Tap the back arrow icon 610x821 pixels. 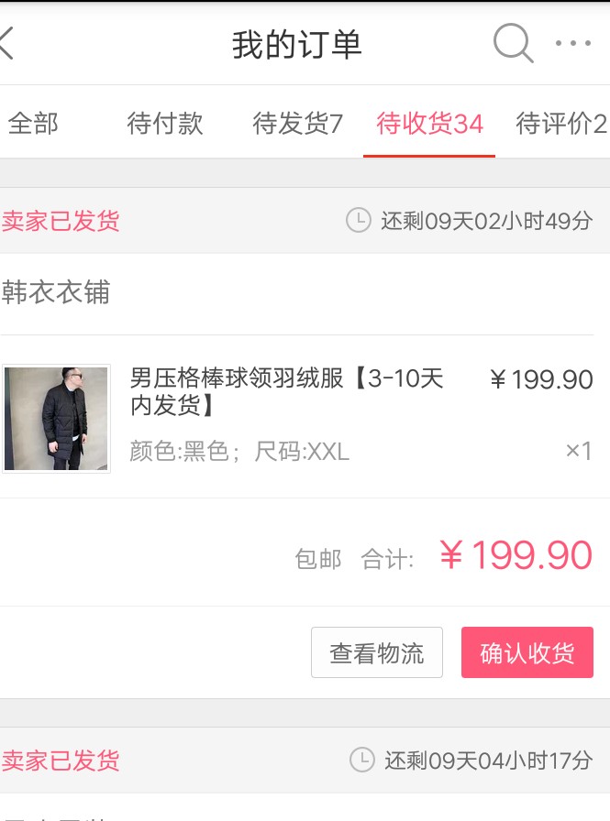7,43
